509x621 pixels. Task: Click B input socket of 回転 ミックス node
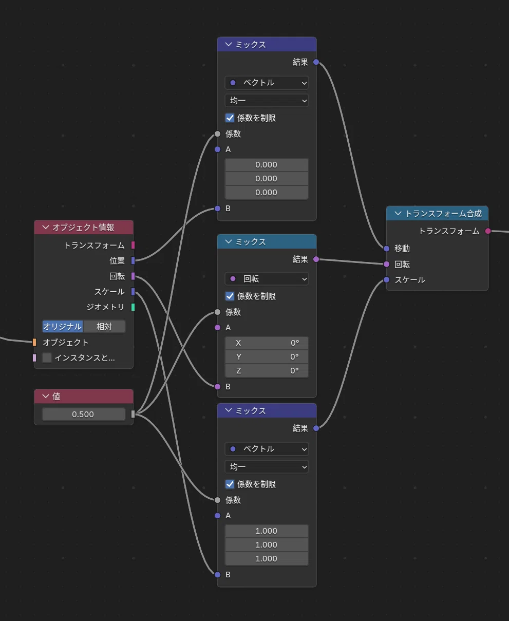(217, 387)
